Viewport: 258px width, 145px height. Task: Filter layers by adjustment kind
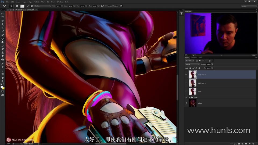point(200,61)
